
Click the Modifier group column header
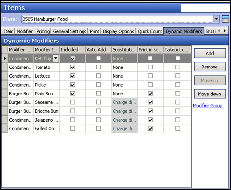20,50
